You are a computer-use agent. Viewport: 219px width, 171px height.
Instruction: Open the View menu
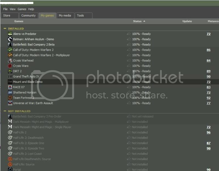click(x=13, y=9)
